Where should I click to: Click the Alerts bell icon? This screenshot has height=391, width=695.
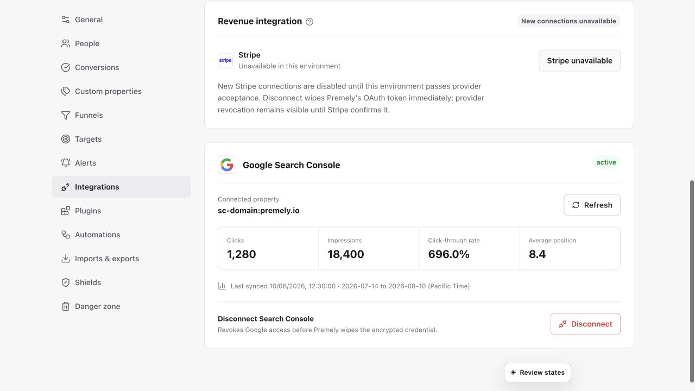coord(66,163)
